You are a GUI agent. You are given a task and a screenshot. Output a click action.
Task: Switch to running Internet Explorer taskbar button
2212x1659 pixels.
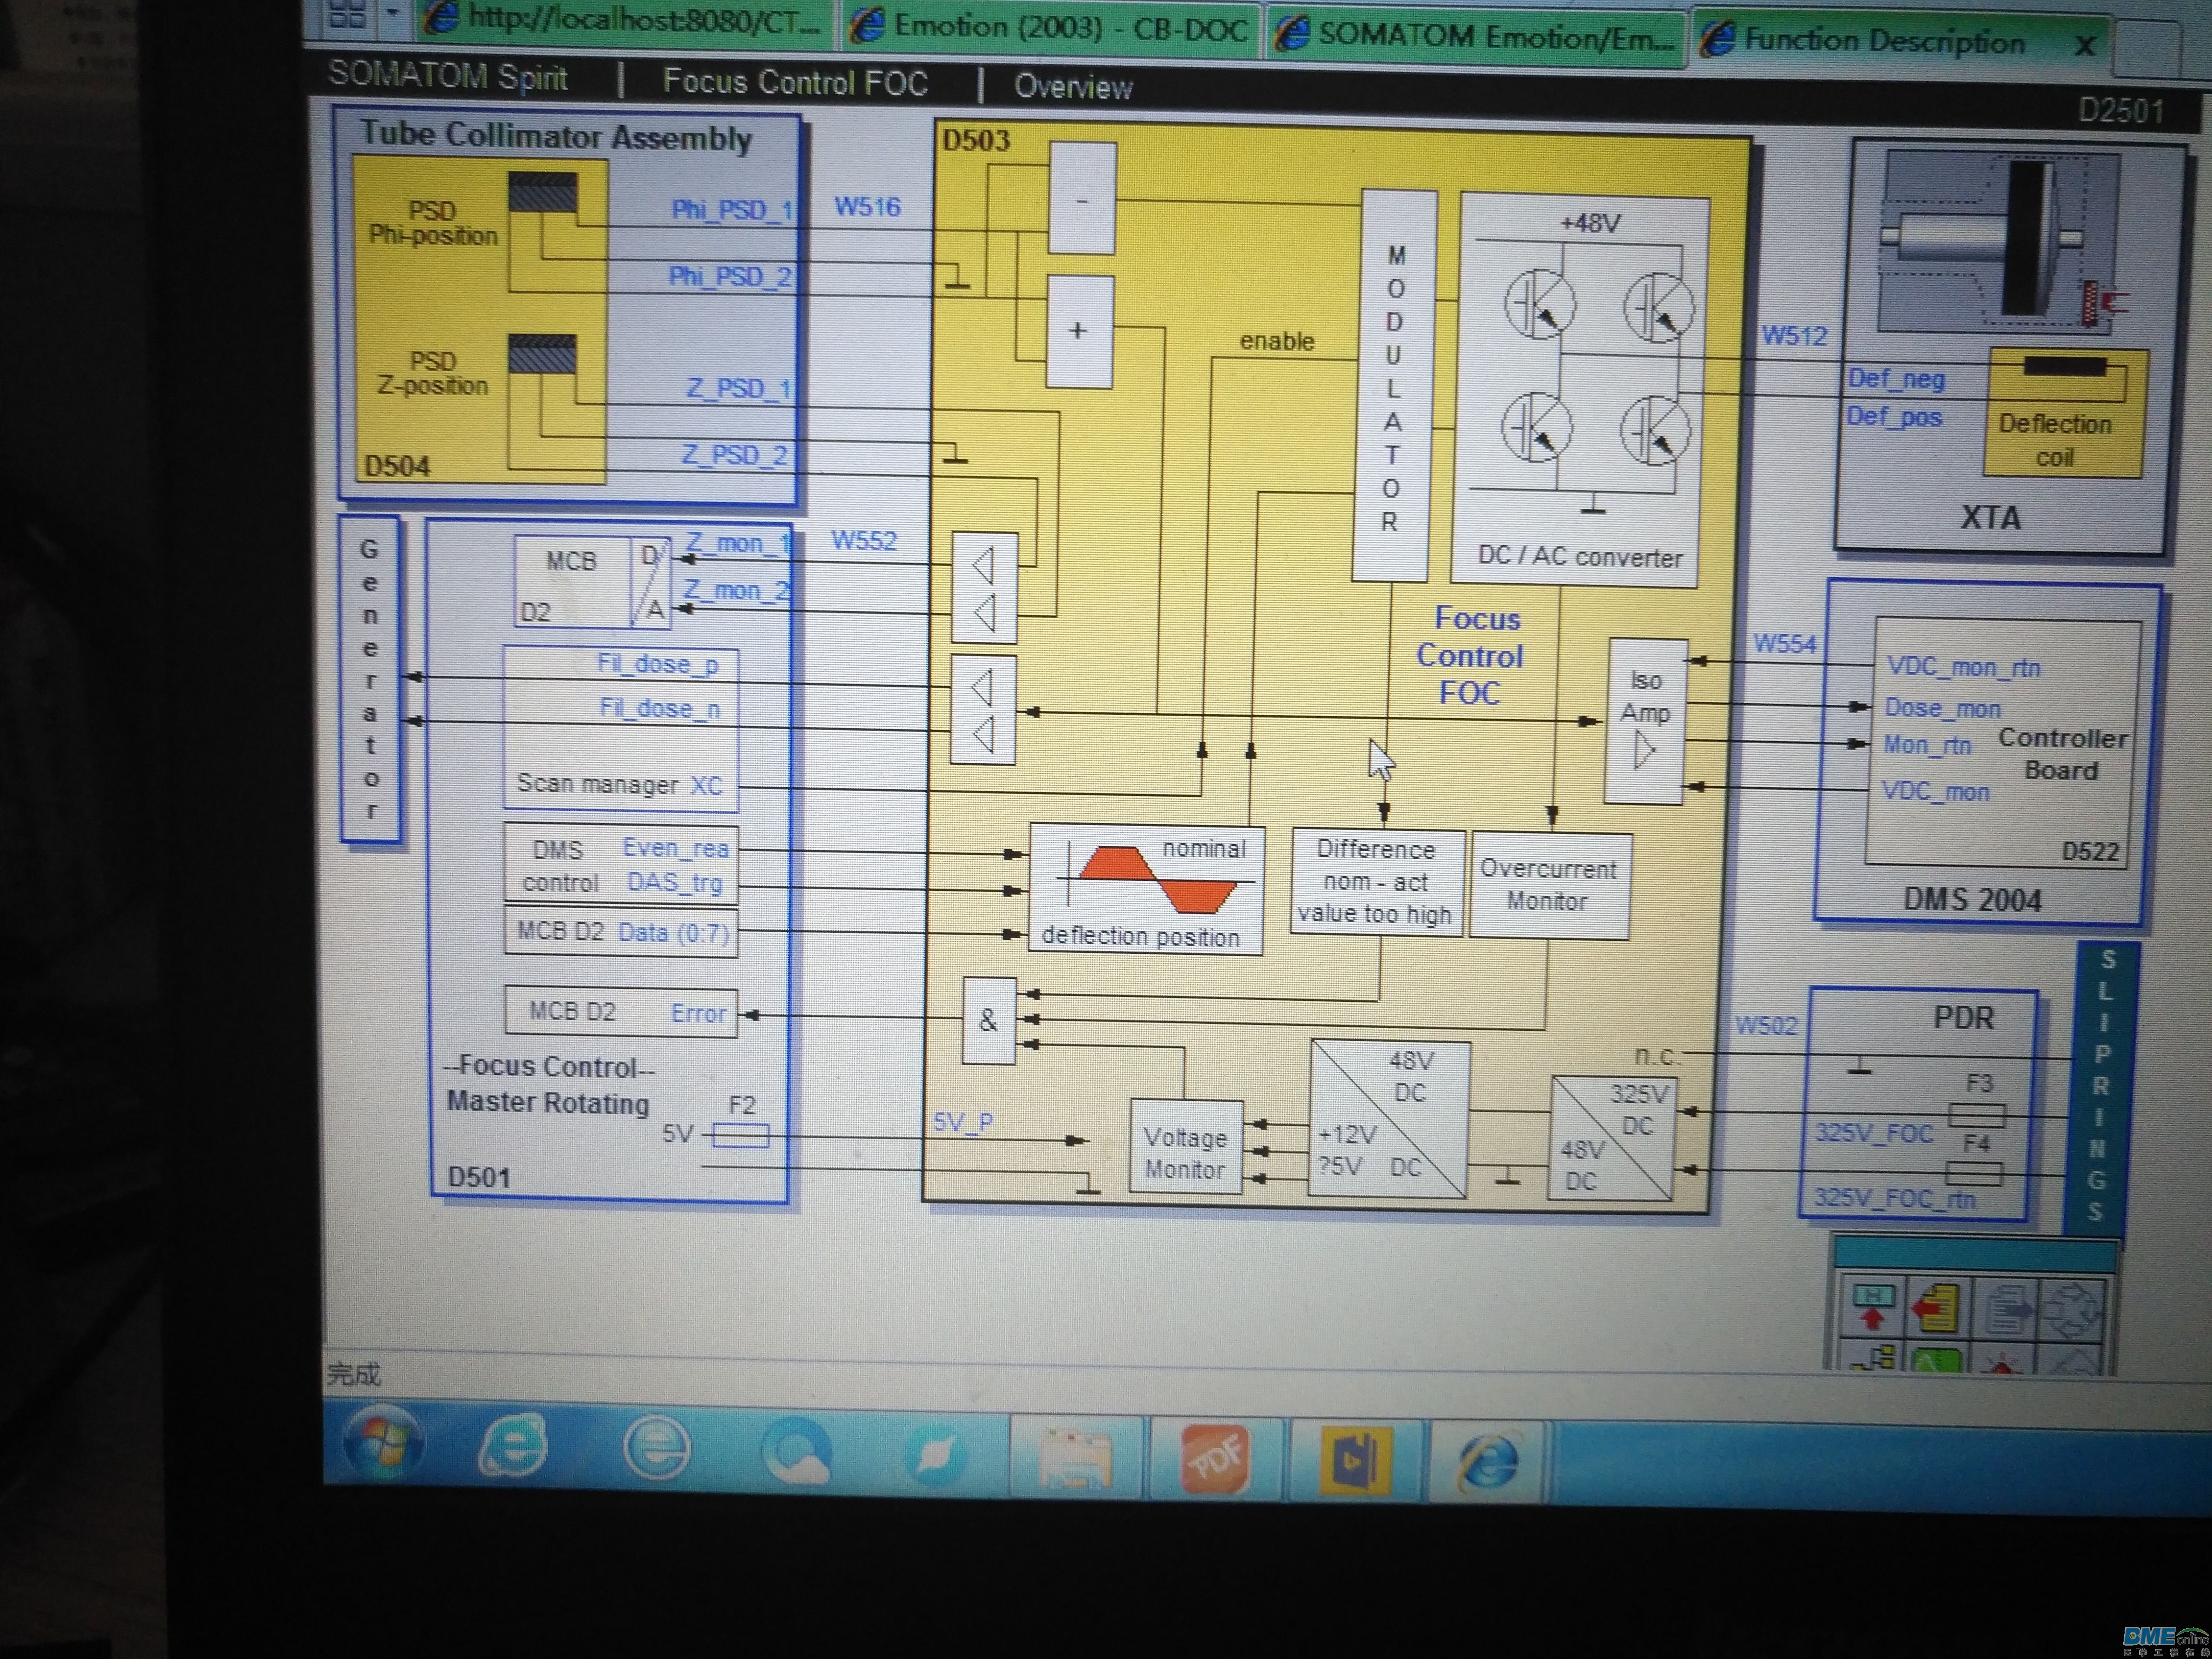[1488, 1462]
